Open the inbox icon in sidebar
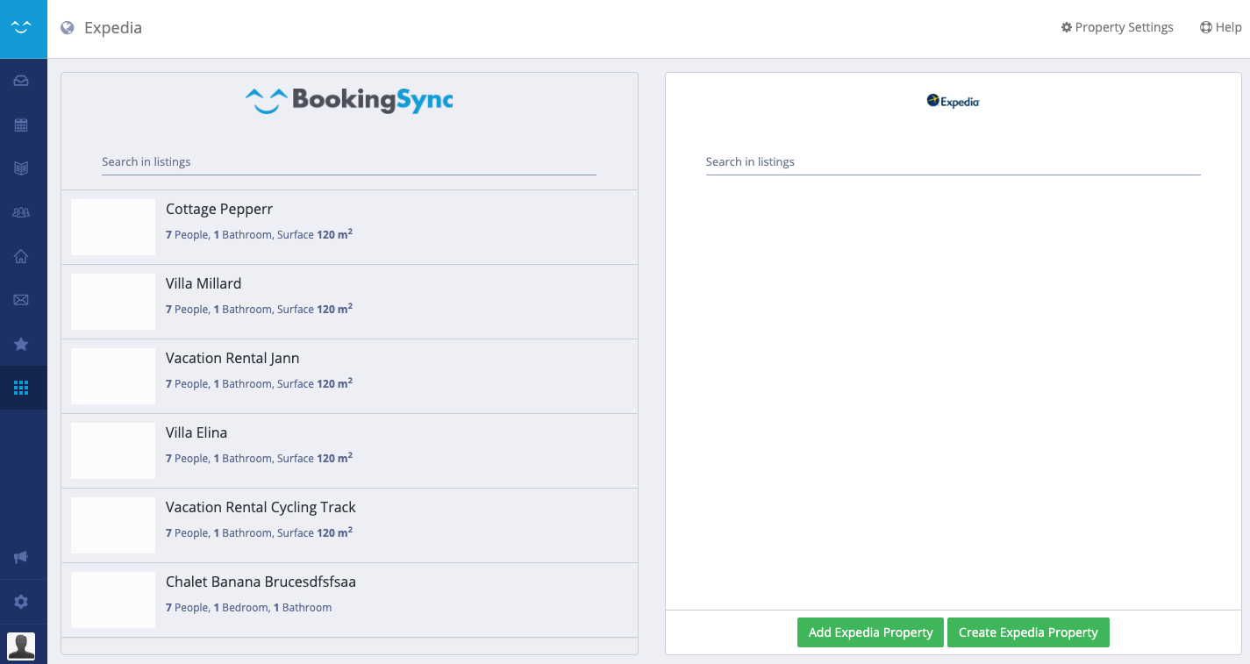The image size is (1250, 664). coord(21,81)
